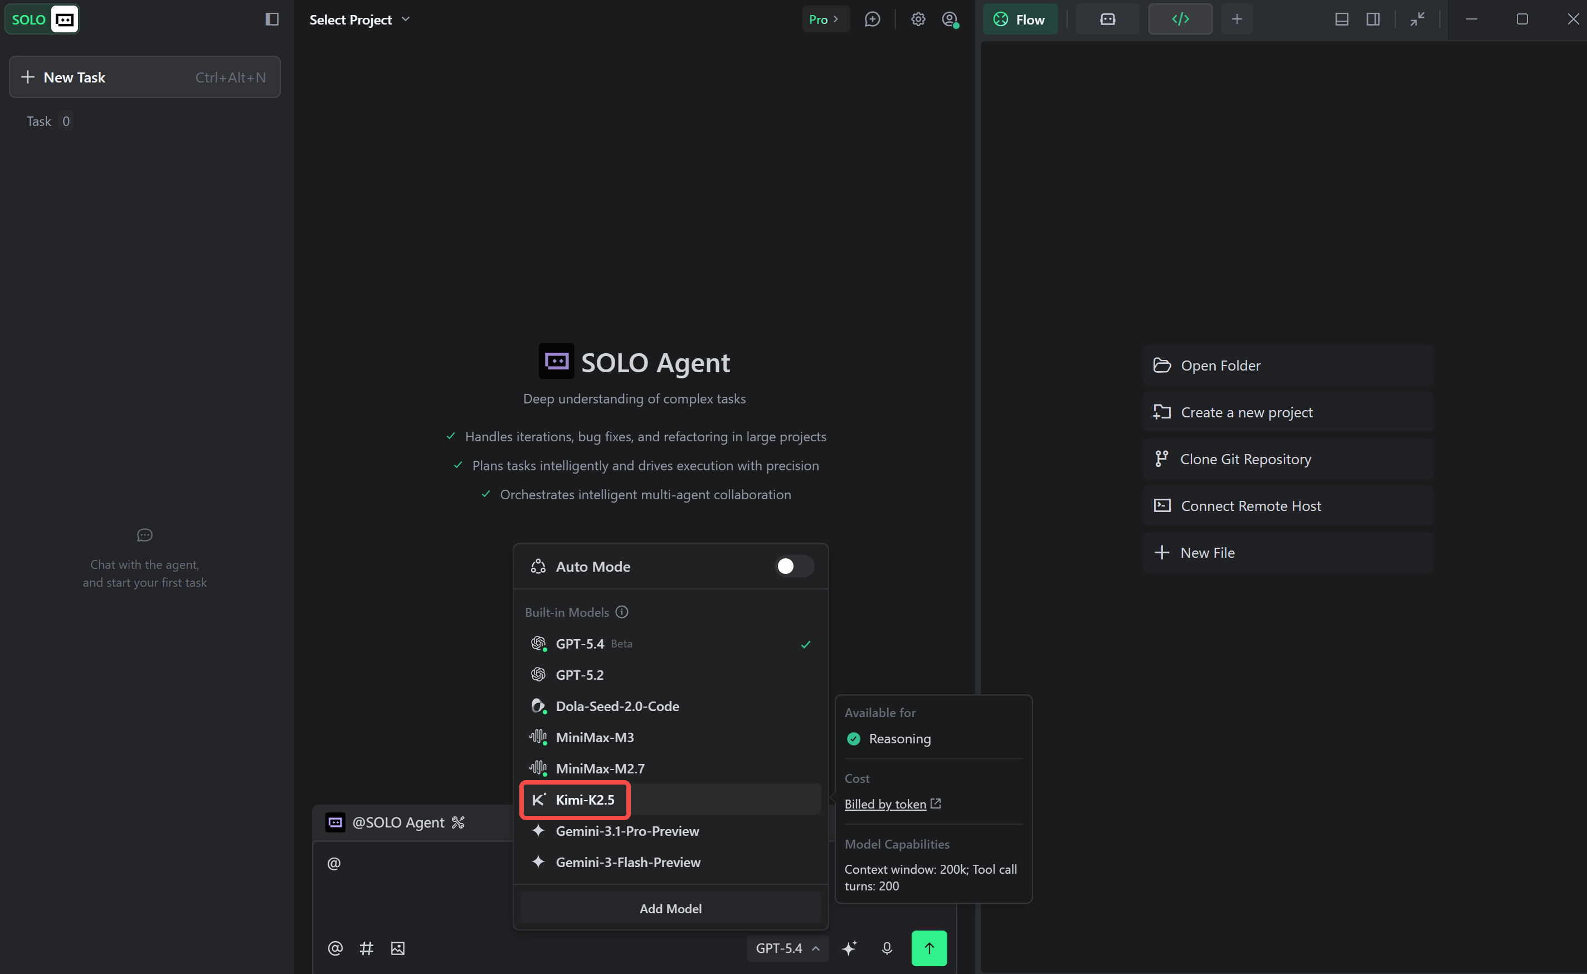Choose the MiniMax-M3 model
Image resolution: width=1587 pixels, height=974 pixels.
point(670,737)
